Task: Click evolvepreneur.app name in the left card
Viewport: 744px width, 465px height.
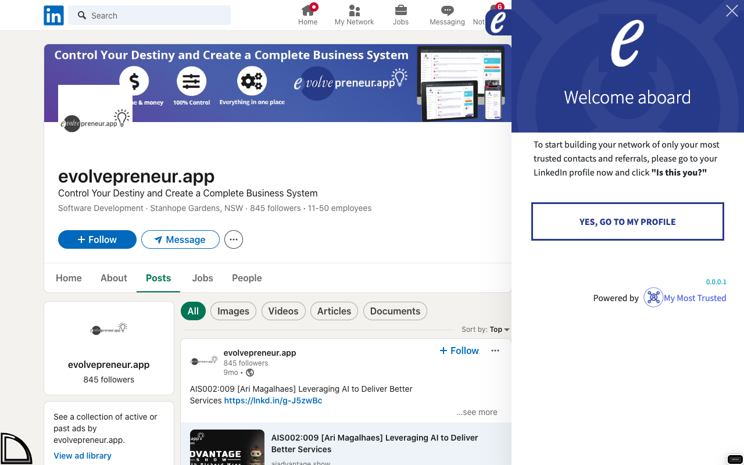Action: tap(109, 364)
